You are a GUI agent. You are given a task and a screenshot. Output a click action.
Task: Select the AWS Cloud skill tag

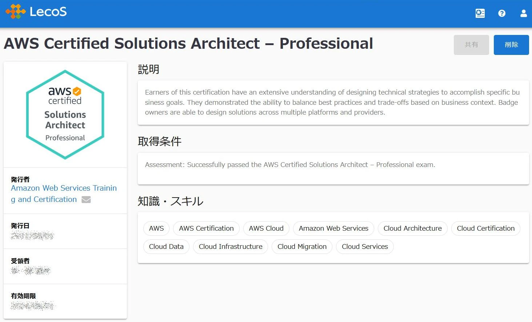pyautogui.click(x=266, y=228)
